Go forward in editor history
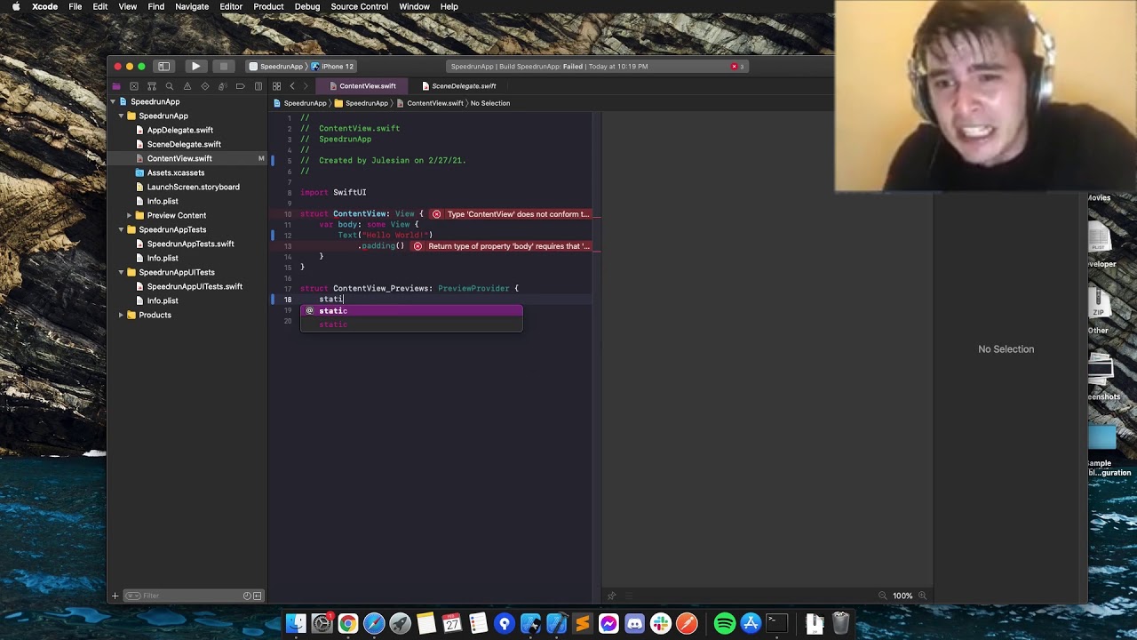Screen dimensions: 1137x640 click(306, 86)
